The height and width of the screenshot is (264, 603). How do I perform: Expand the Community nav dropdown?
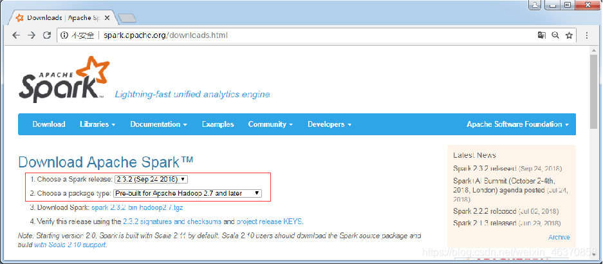point(270,124)
